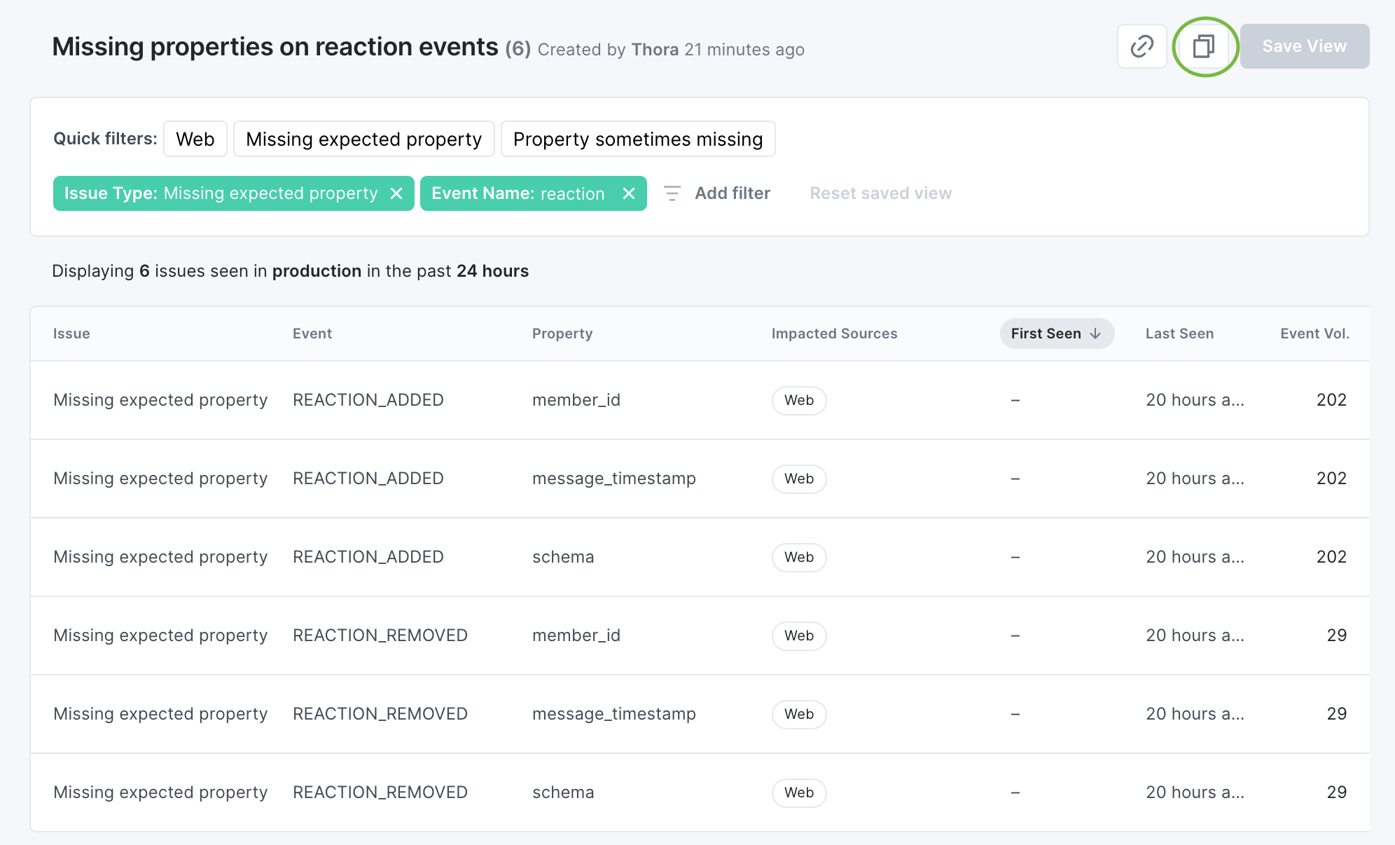
Task: Sort by First Seen column
Action: point(1046,334)
